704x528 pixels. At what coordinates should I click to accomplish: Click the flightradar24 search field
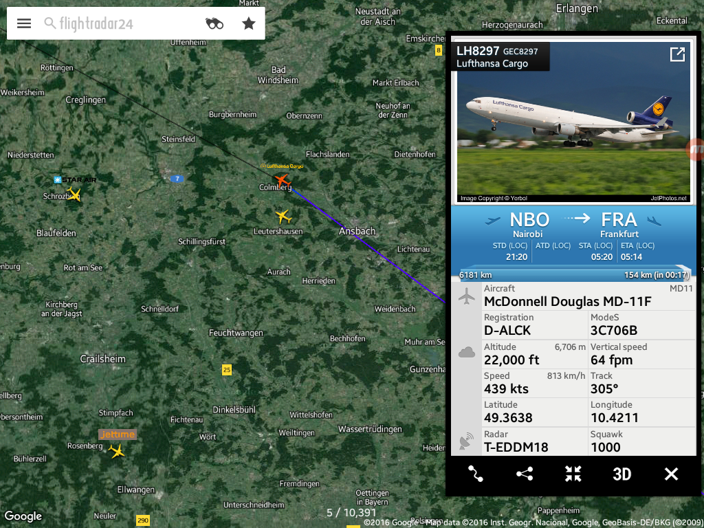pyautogui.click(x=121, y=23)
